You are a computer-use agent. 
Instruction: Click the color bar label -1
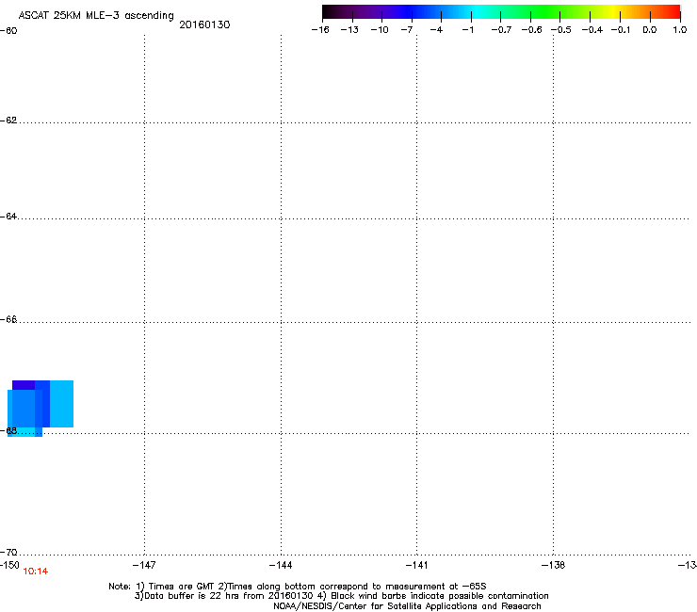pos(467,30)
